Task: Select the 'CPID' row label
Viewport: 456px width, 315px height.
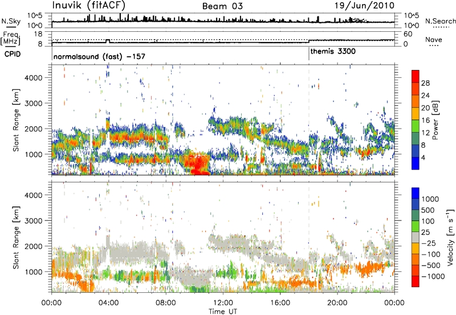Action: 13,54
